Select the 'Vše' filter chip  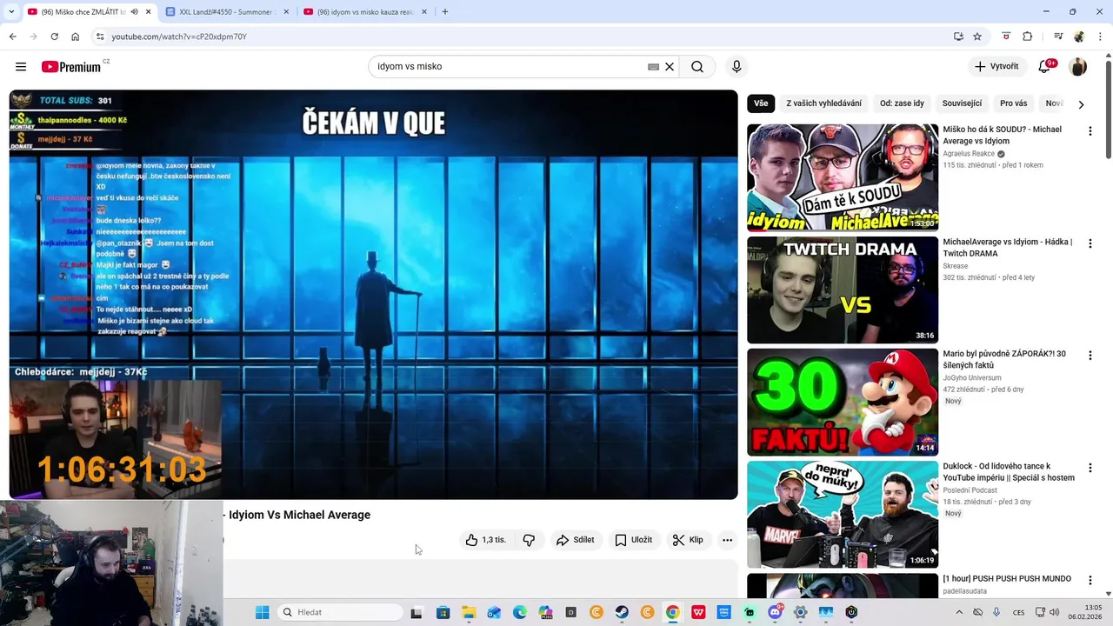(x=761, y=103)
